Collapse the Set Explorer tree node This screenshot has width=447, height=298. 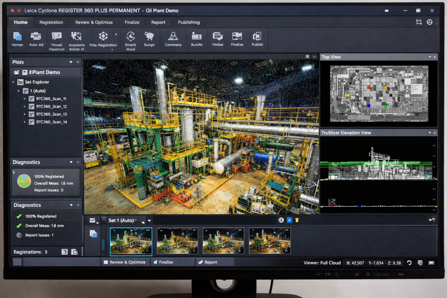pyautogui.click(x=13, y=82)
